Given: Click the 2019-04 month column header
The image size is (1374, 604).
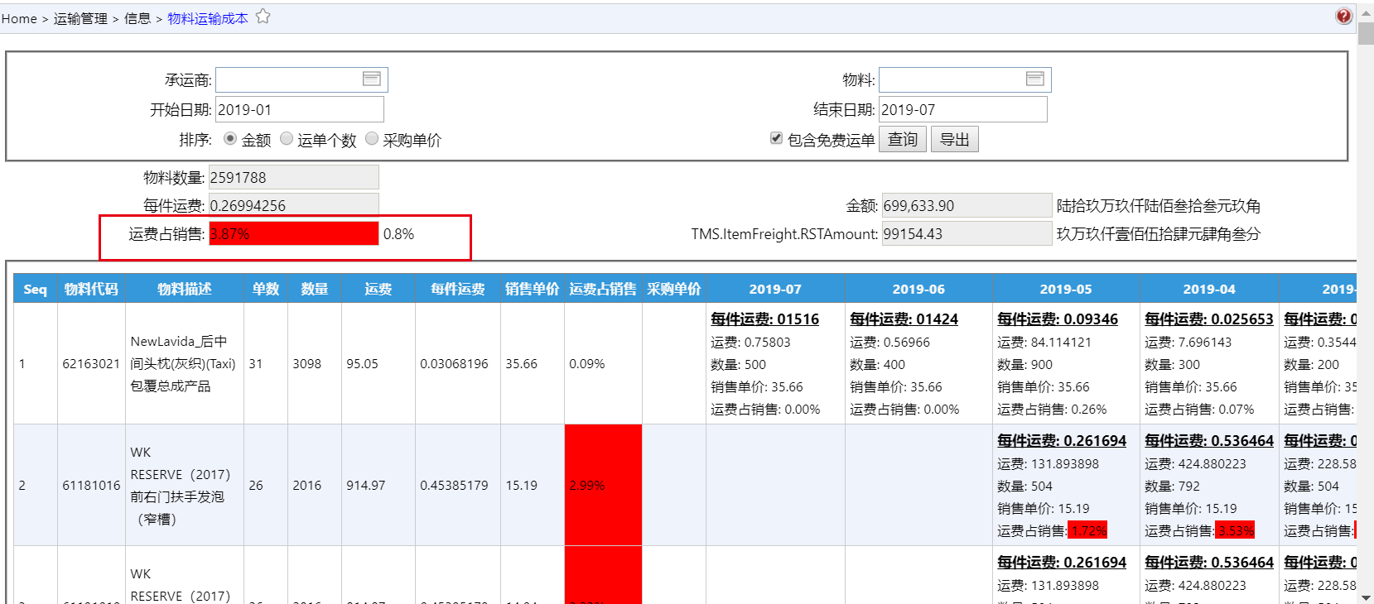Looking at the screenshot, I should (x=1209, y=289).
